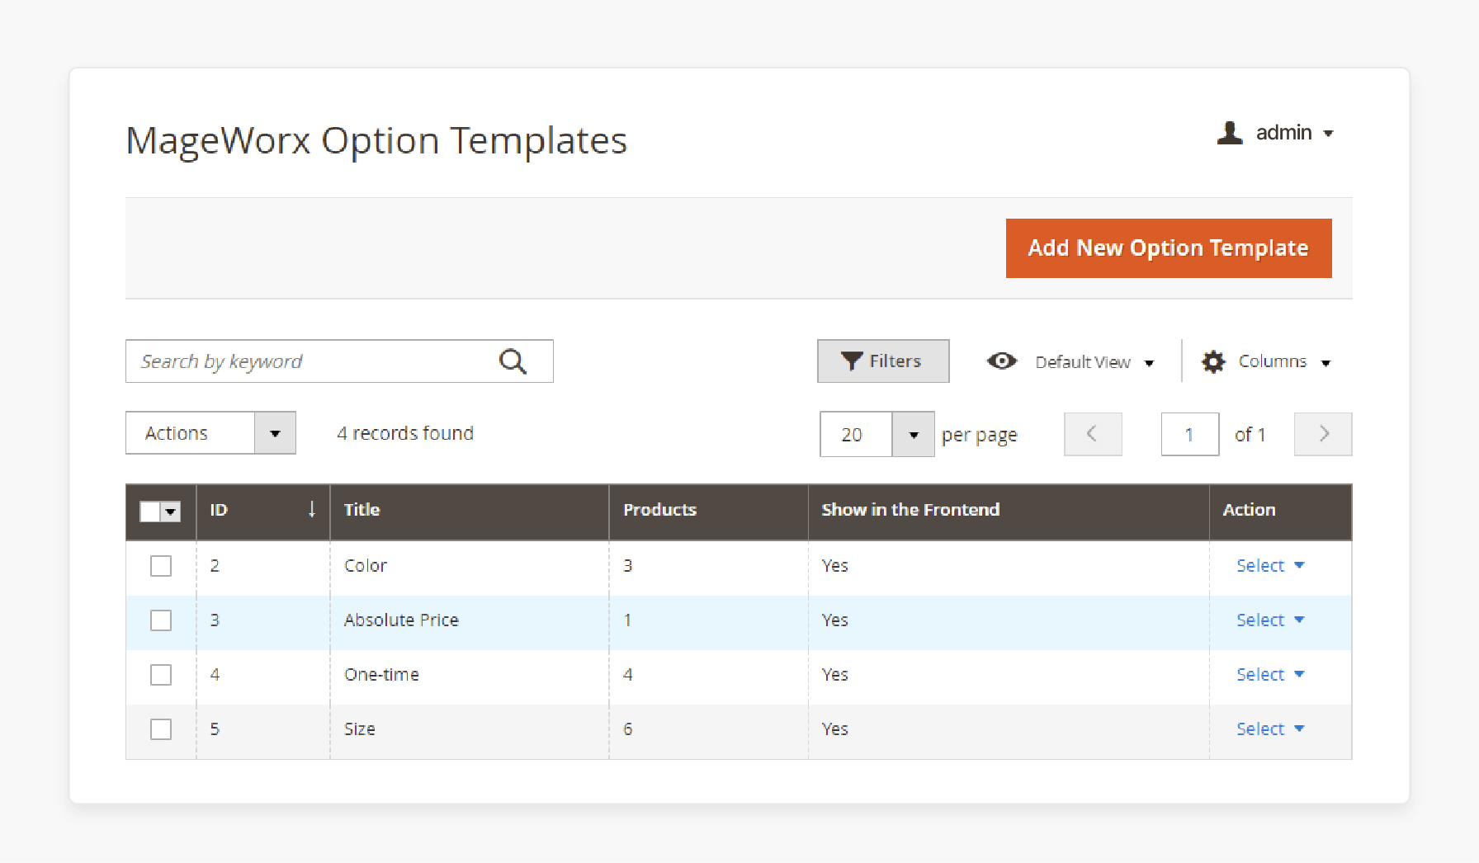Screen dimensions: 1479x863
Task: Click the search magnifier icon
Action: click(513, 361)
